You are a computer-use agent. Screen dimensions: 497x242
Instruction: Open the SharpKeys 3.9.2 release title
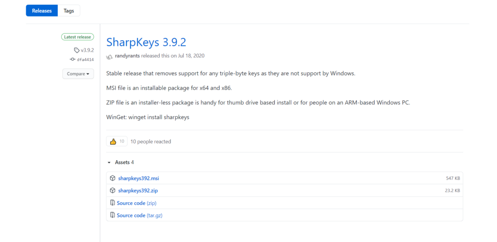coord(146,41)
